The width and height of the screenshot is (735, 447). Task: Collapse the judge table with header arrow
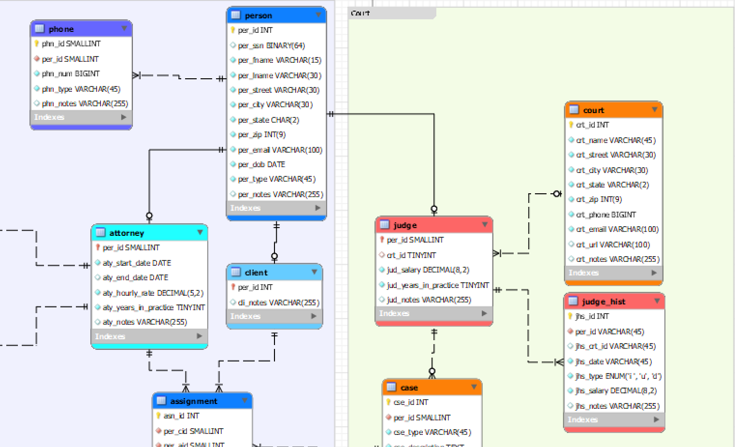point(485,225)
